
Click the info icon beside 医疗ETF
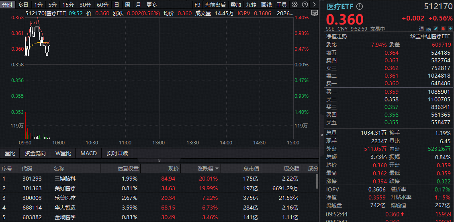359,6
